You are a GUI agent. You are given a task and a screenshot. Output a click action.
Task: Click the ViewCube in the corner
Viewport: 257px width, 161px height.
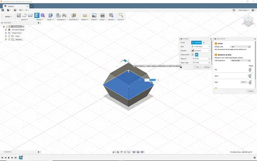point(248,22)
